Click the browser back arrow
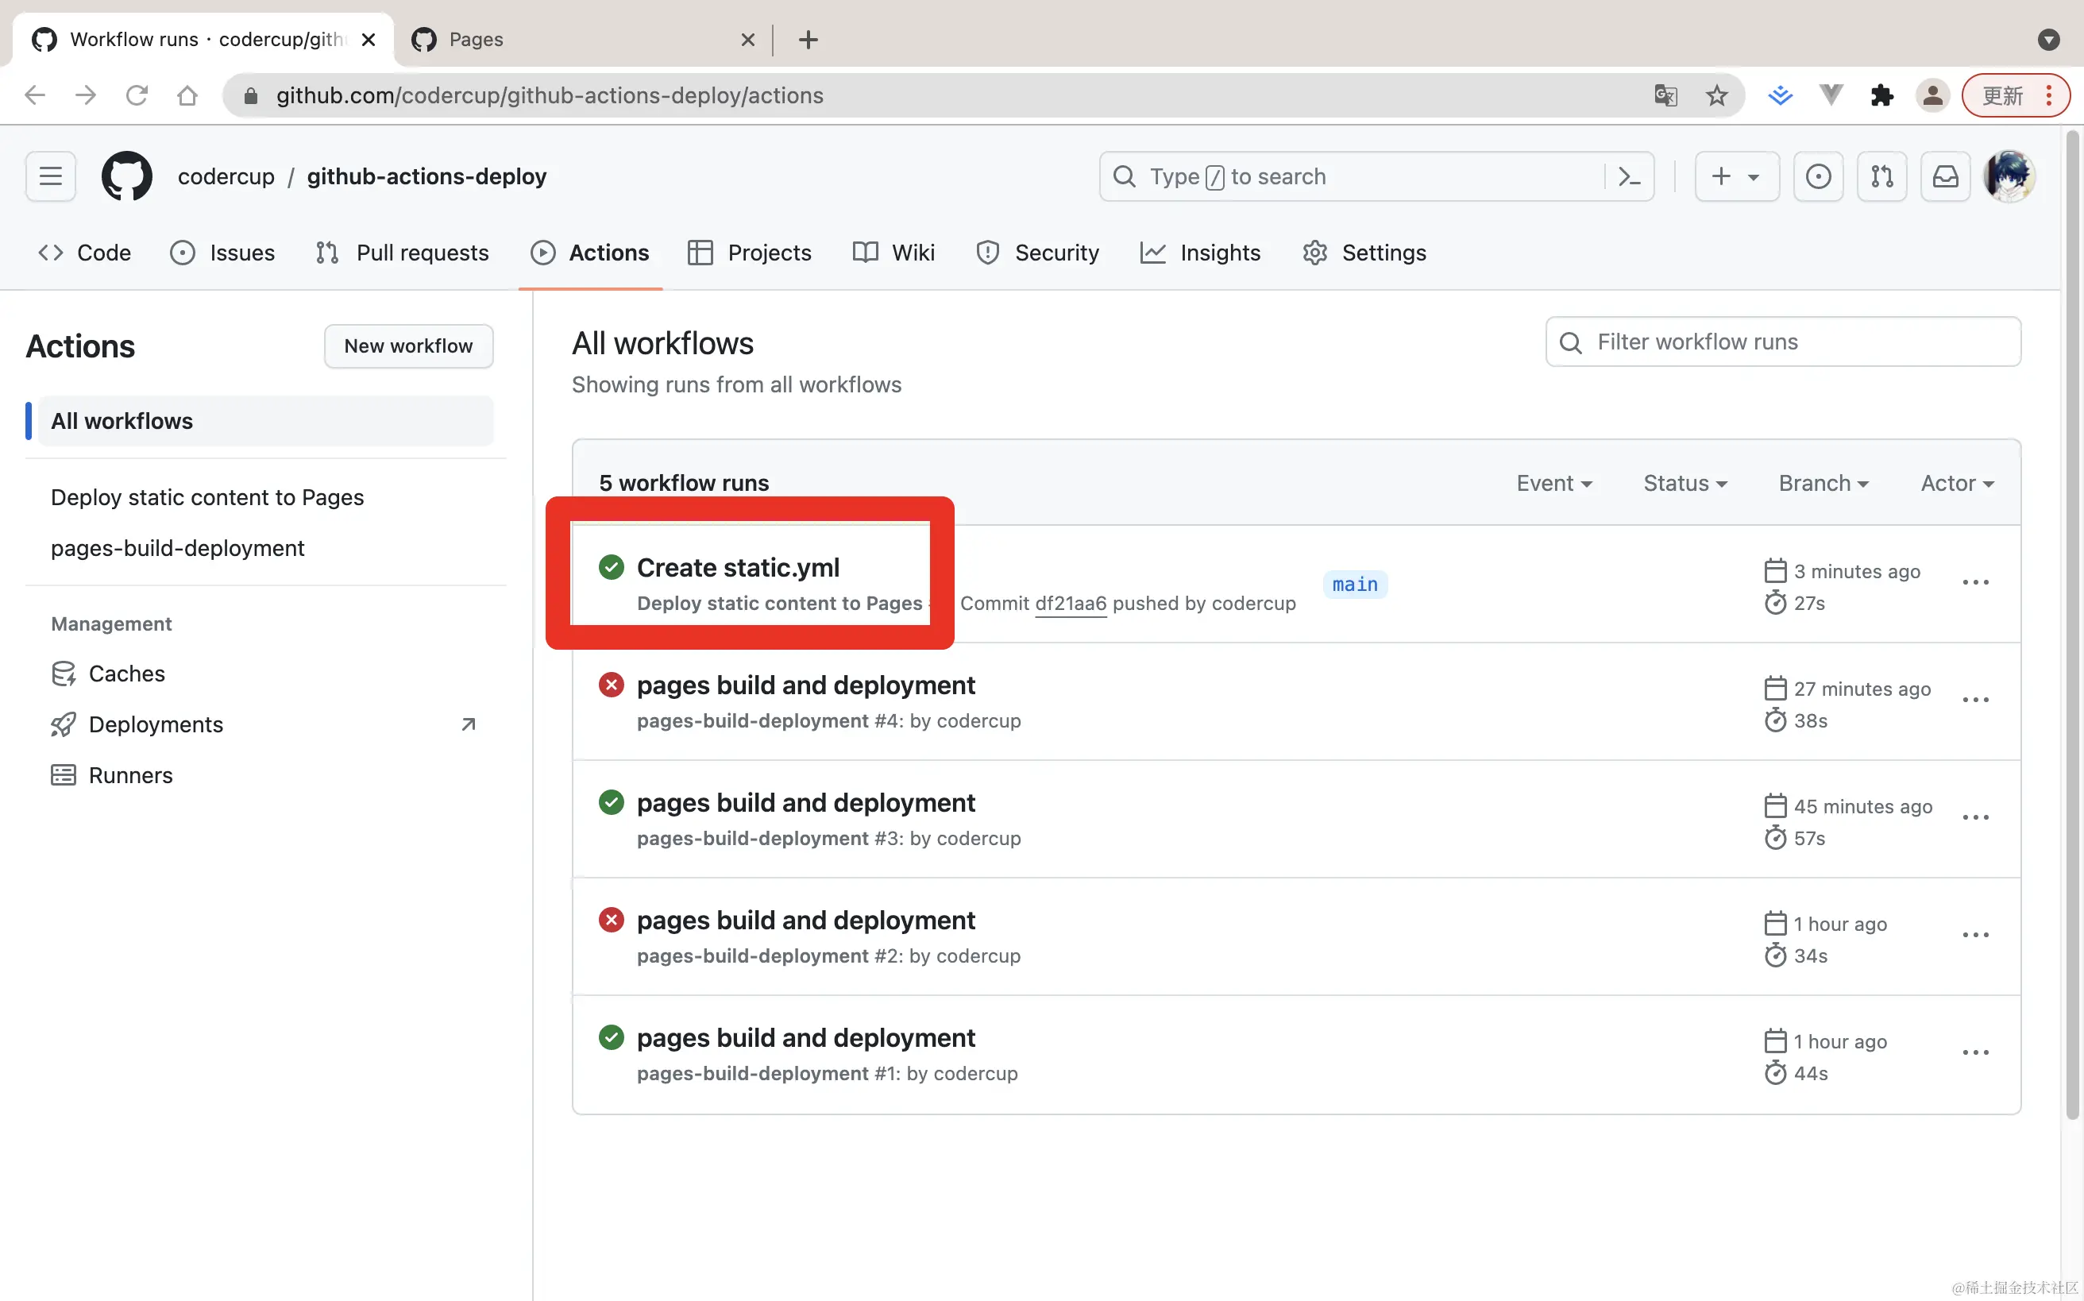 tap(35, 95)
